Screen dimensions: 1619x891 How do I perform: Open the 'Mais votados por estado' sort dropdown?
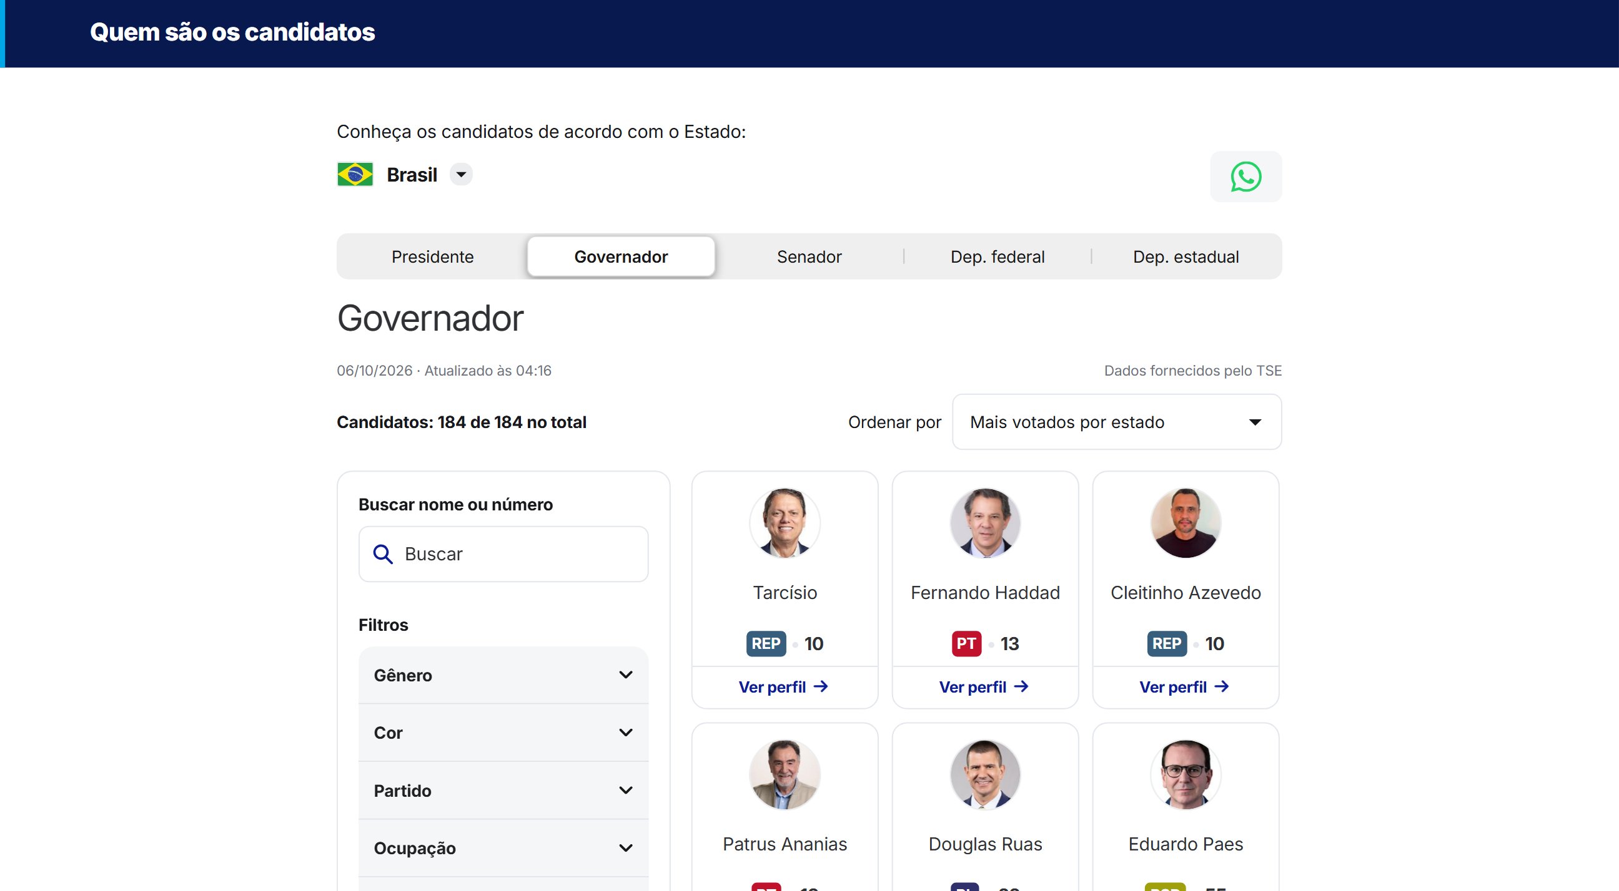1117,422
